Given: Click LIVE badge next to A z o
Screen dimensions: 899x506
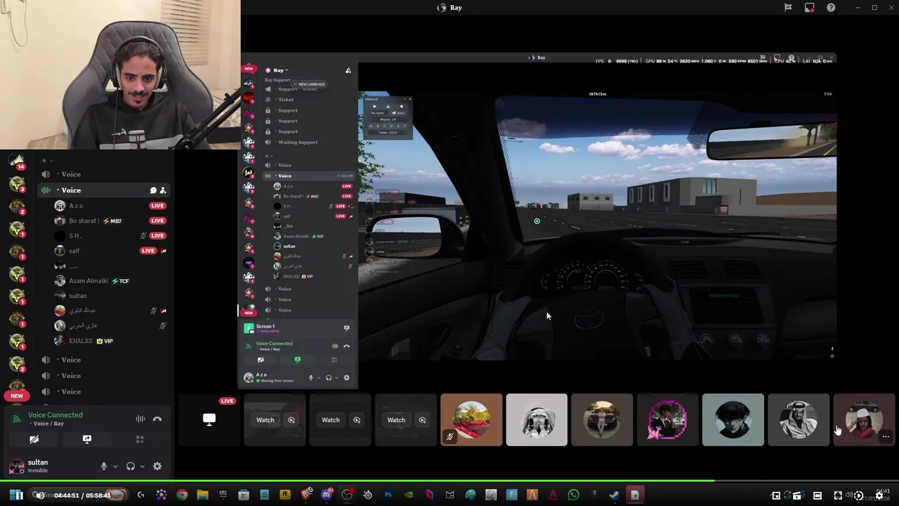Looking at the screenshot, I should [x=157, y=206].
